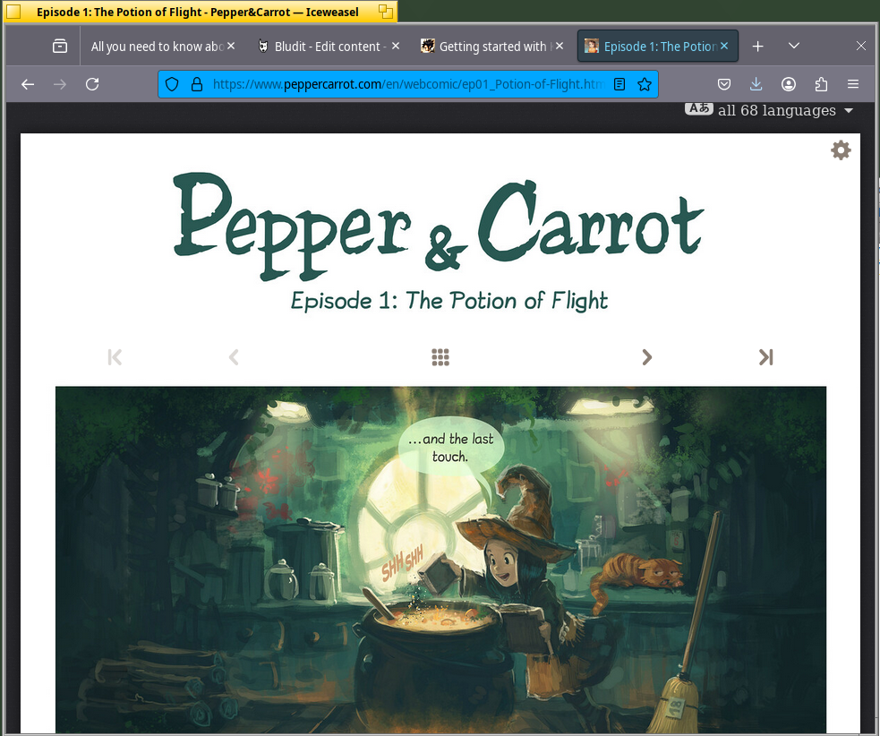Viewport: 880px width, 736px height.
Task: Open the tracking protection shield icon
Action: 172,84
